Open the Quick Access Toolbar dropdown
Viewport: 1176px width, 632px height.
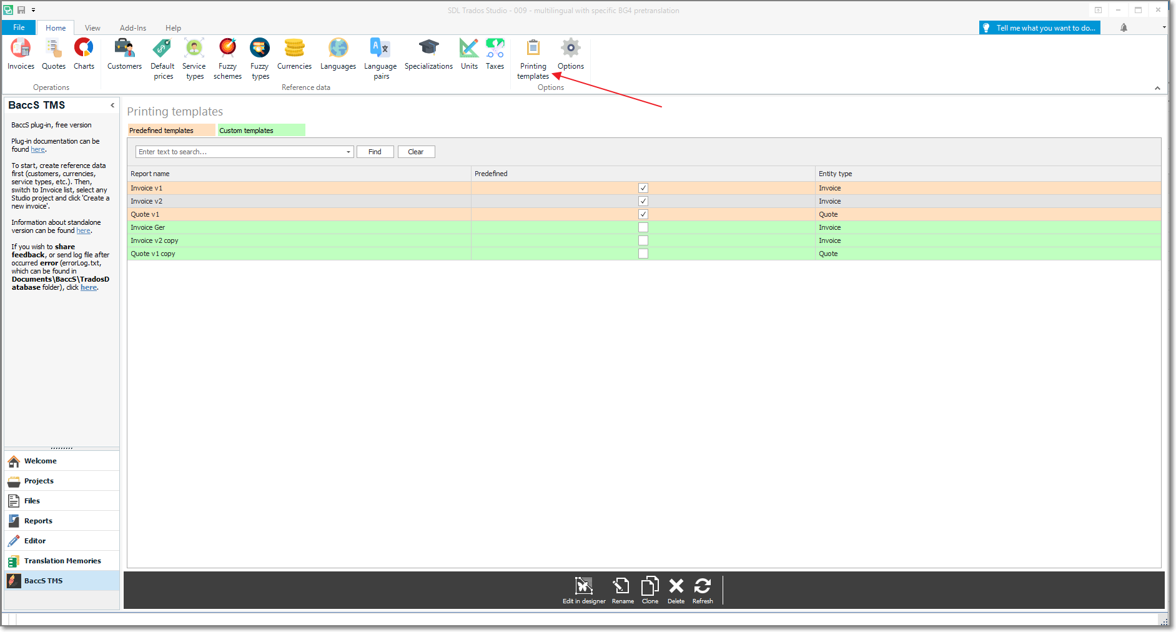[x=33, y=10]
